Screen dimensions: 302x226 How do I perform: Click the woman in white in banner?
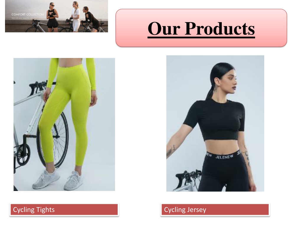click(x=75, y=16)
